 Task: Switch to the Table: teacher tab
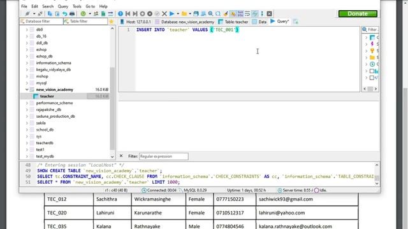click(233, 22)
